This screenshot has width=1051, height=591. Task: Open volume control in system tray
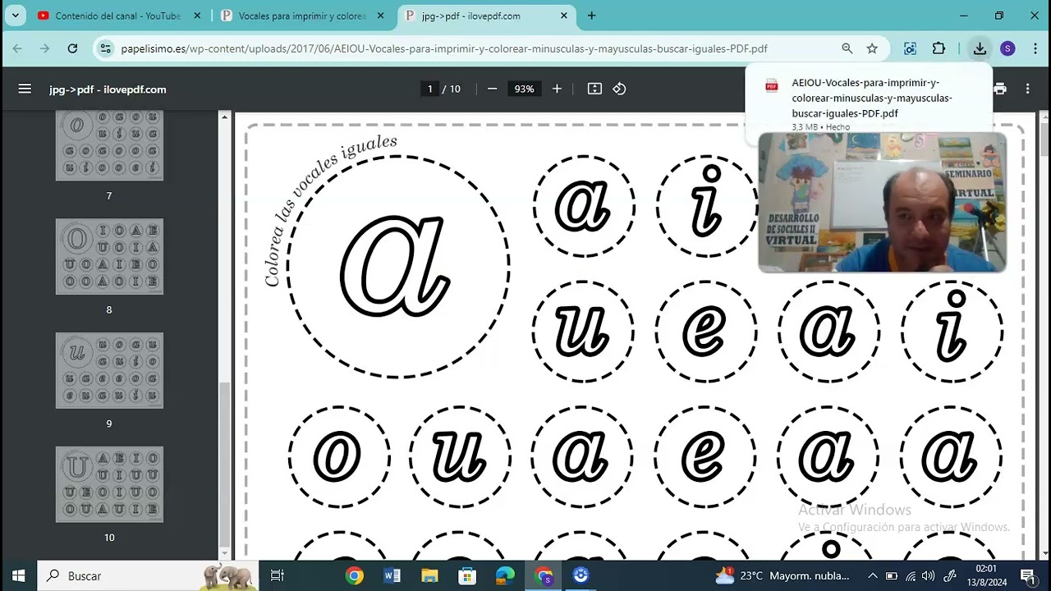click(x=929, y=575)
